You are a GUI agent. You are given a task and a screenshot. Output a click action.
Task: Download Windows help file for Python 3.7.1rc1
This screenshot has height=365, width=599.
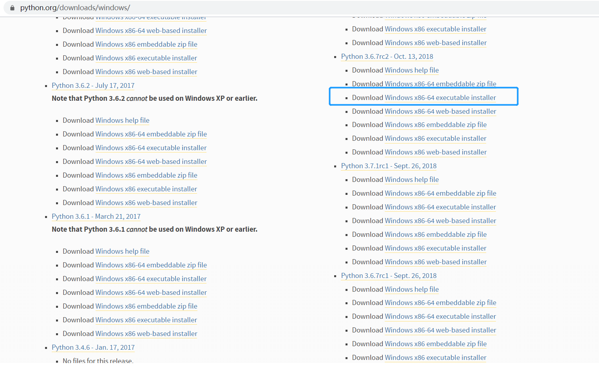click(412, 180)
